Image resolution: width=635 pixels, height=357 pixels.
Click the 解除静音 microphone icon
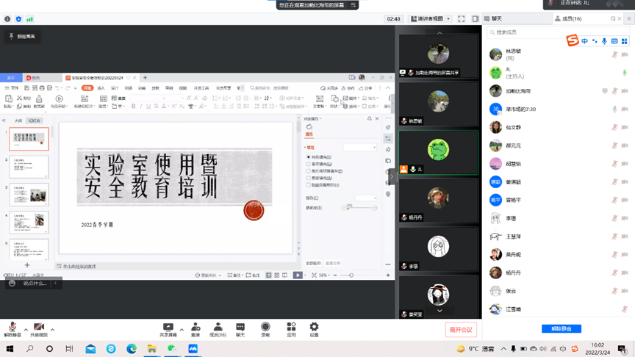tap(12, 327)
